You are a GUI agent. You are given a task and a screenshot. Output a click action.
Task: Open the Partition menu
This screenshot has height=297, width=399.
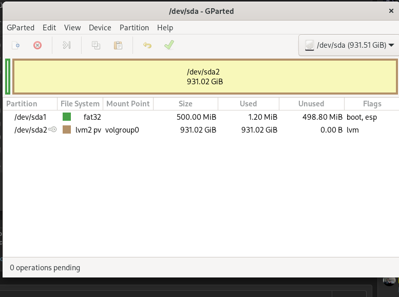pos(134,28)
